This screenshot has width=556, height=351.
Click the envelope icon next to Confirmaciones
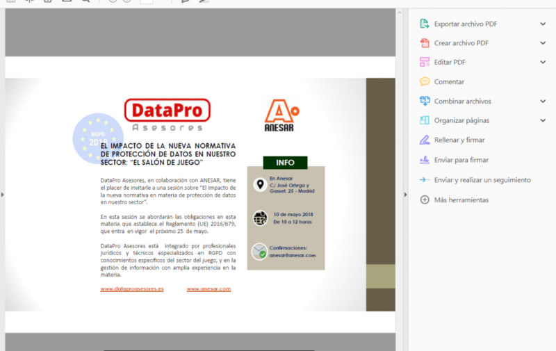tap(259, 252)
